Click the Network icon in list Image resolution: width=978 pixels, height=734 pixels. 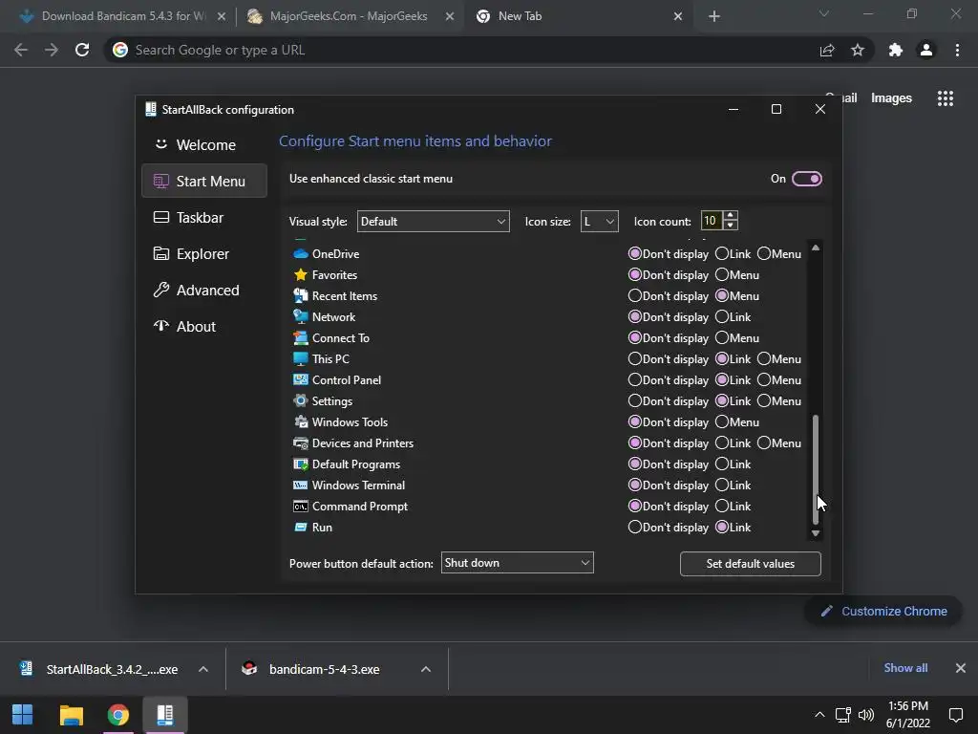coord(301,316)
